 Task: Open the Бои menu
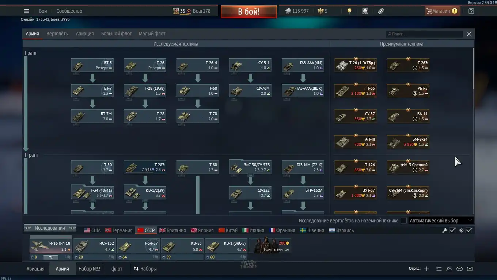43,11
